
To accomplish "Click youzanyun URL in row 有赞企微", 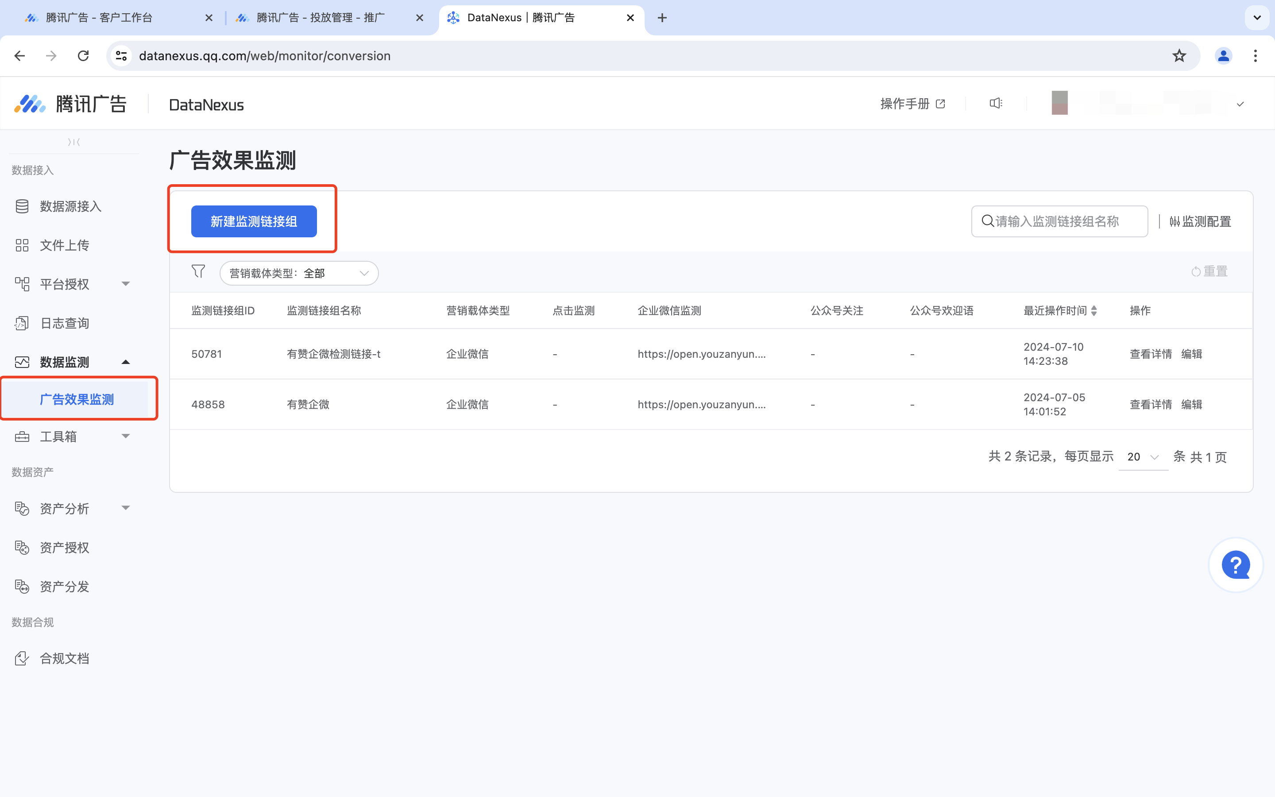I will click(702, 405).
